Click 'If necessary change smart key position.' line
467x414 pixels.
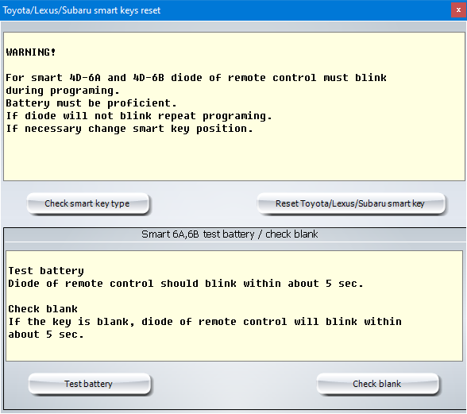(x=129, y=129)
